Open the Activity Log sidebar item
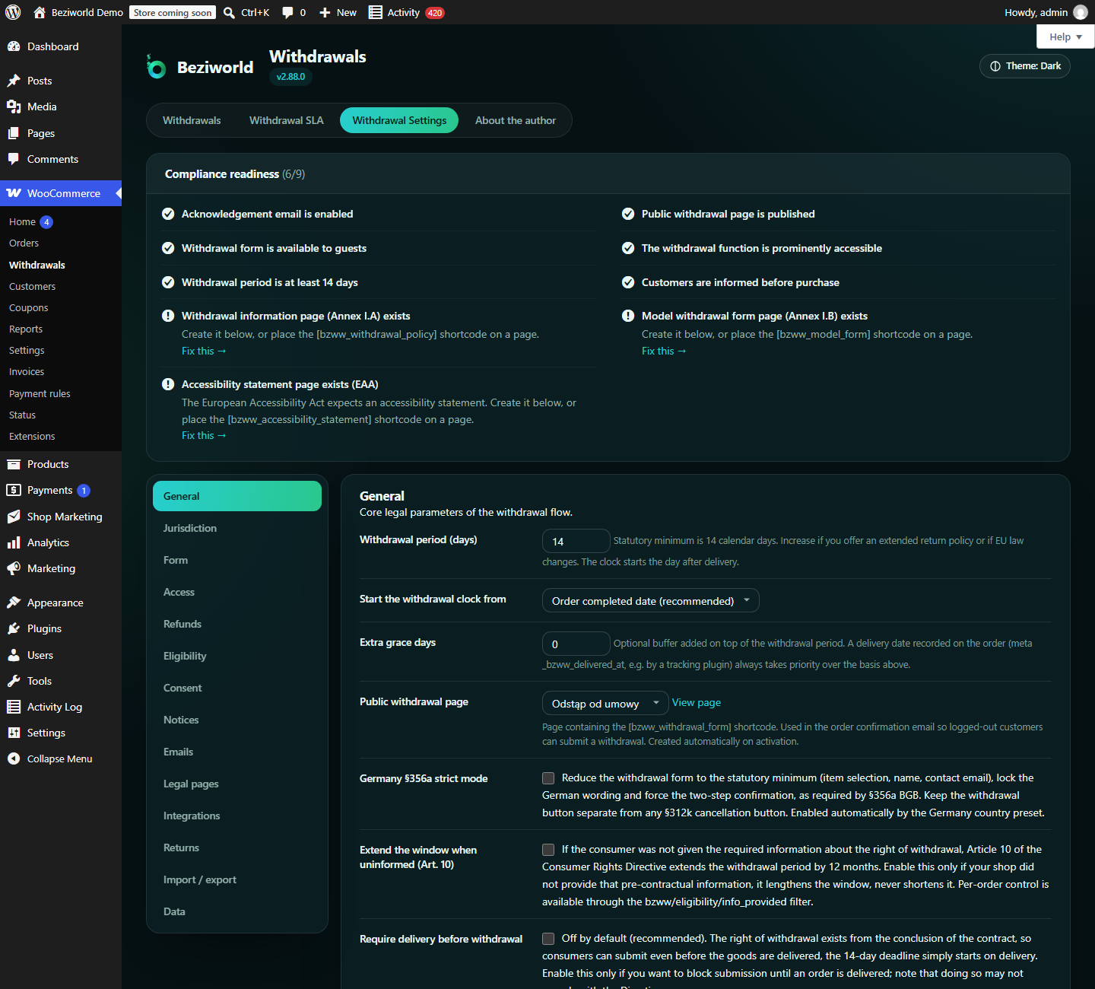 coord(61,707)
